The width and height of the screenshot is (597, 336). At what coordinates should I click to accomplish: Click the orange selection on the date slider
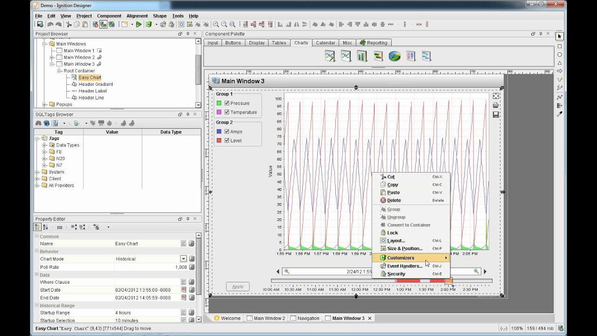tap(448, 281)
